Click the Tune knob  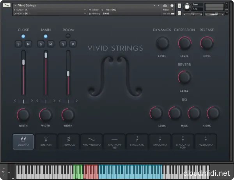click(x=187, y=7)
